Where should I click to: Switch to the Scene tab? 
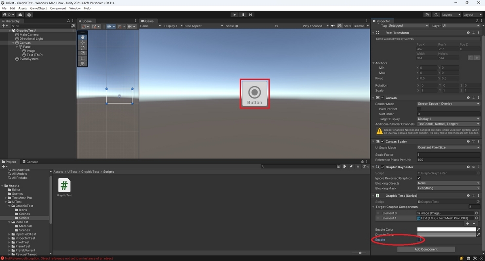(x=85, y=21)
